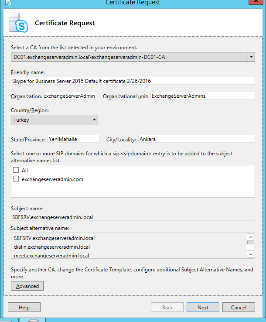Click the Country/Region label
The width and height of the screenshot is (266, 322).
coord(30,110)
